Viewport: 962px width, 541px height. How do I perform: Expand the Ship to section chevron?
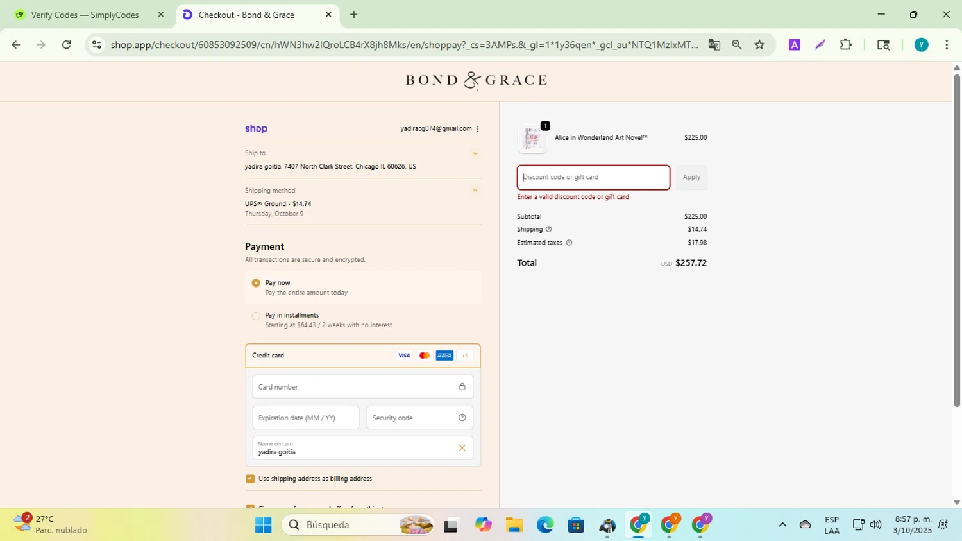pyautogui.click(x=475, y=153)
